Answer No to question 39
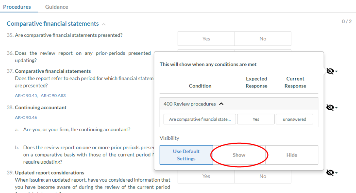 point(263,176)
